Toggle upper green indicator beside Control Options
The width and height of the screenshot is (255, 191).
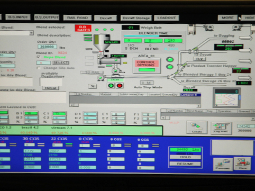coord(170,60)
